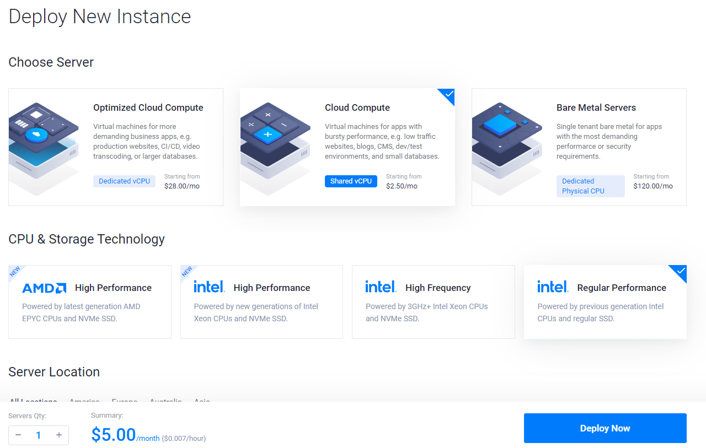
Task: Click the checkmark on Regular Performance card
Action: 681,271
